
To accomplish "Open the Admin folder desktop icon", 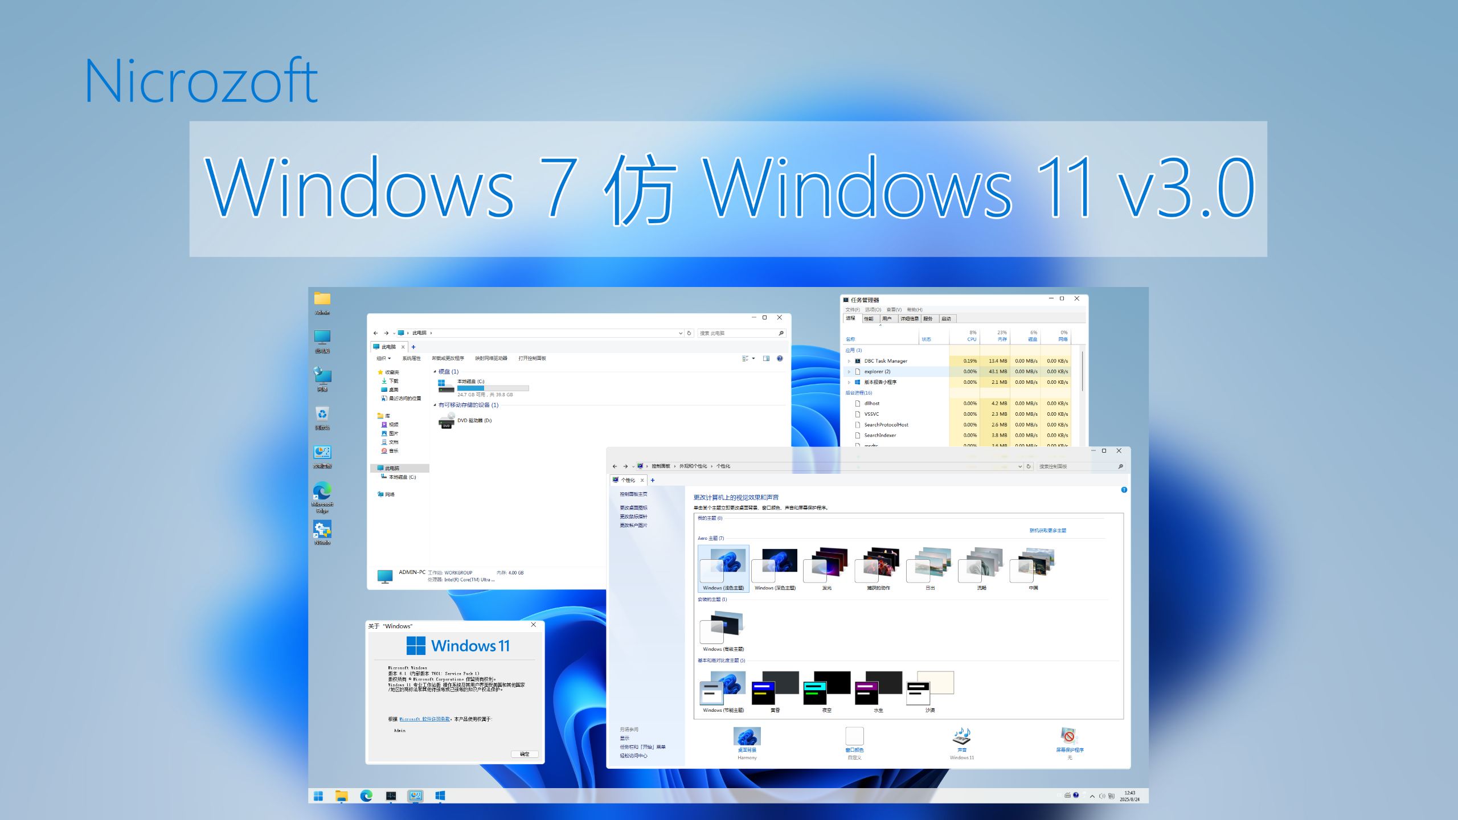I will (322, 302).
